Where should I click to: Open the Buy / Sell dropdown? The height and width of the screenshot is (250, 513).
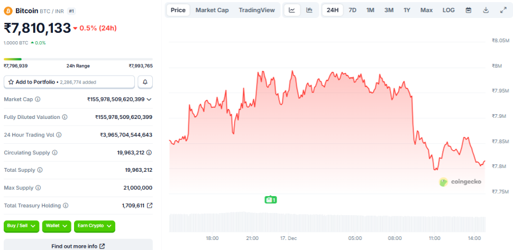[x=22, y=226]
